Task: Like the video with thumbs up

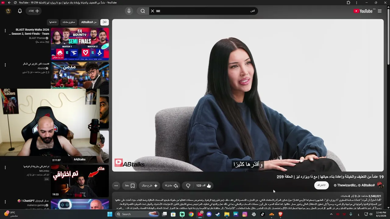Action: coord(204,186)
